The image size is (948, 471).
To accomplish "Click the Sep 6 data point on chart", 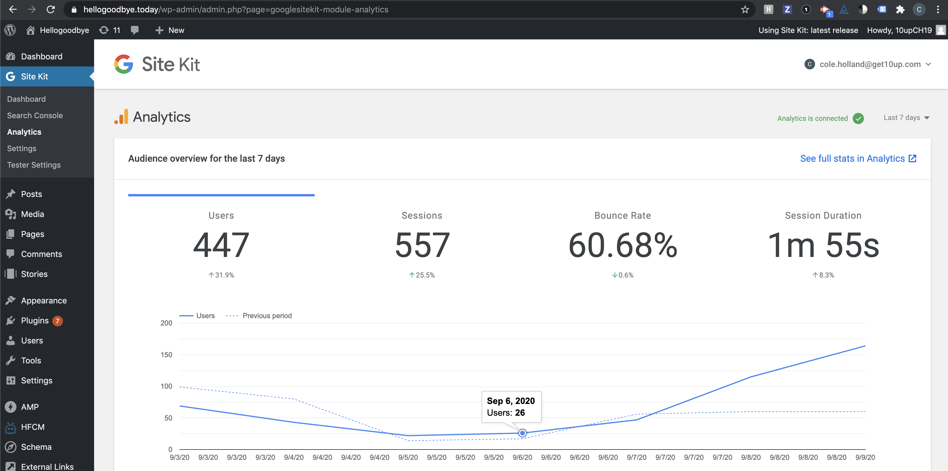I will [522, 433].
